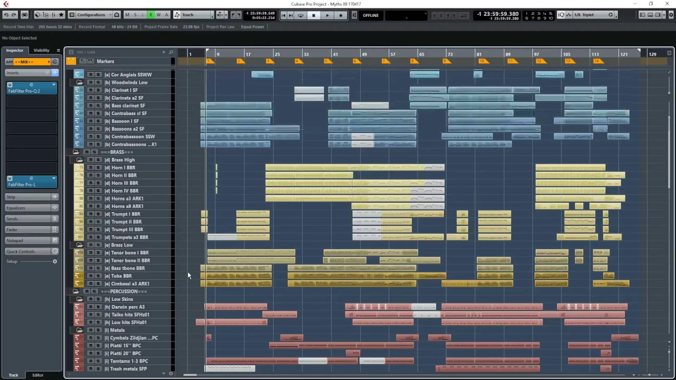Click marker 5 on the marker track
The height and width of the screenshot is (380, 676).
[327, 62]
